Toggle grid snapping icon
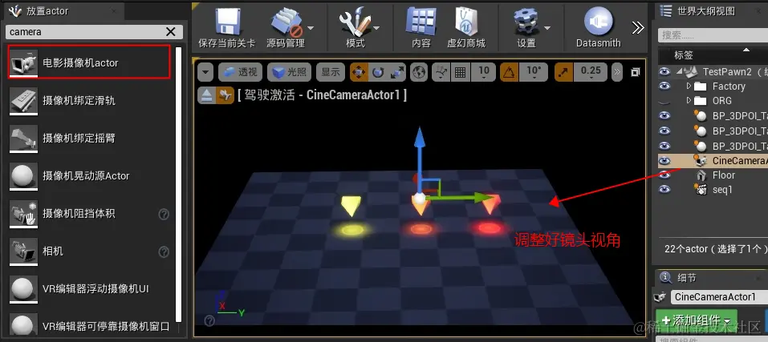This screenshot has height=342, width=768. tap(460, 73)
